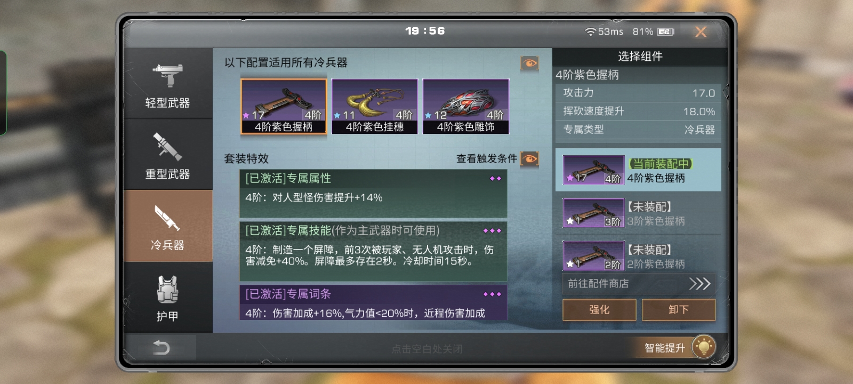Toggle eye icon beside 以下配置适用所有冷兵器
Screen dimensions: 853x384
(529, 63)
